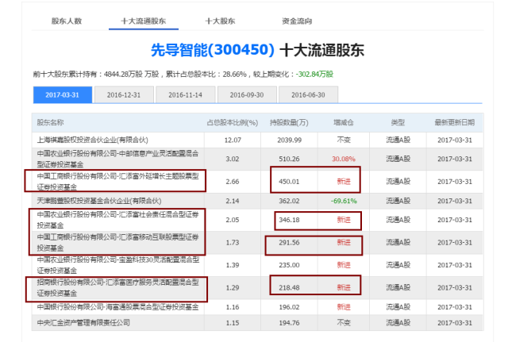The width and height of the screenshot is (508, 342).
Task: Click the 510.26 holdings cell
Action: click(289, 159)
